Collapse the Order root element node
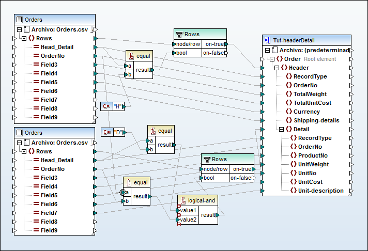The height and width of the screenshot is (251, 368). point(272,59)
